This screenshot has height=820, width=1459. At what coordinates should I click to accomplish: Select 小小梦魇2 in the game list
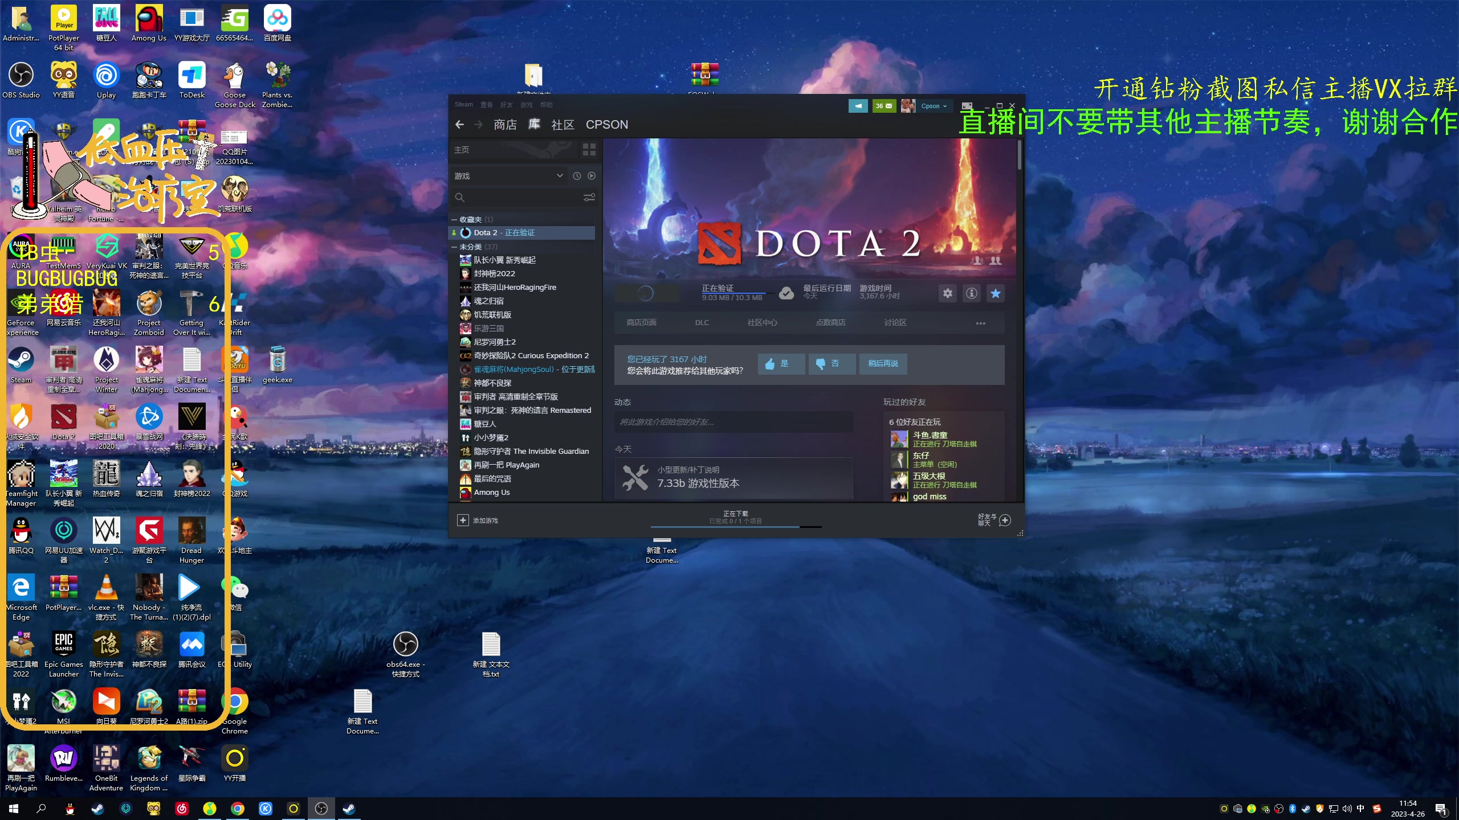(x=491, y=438)
